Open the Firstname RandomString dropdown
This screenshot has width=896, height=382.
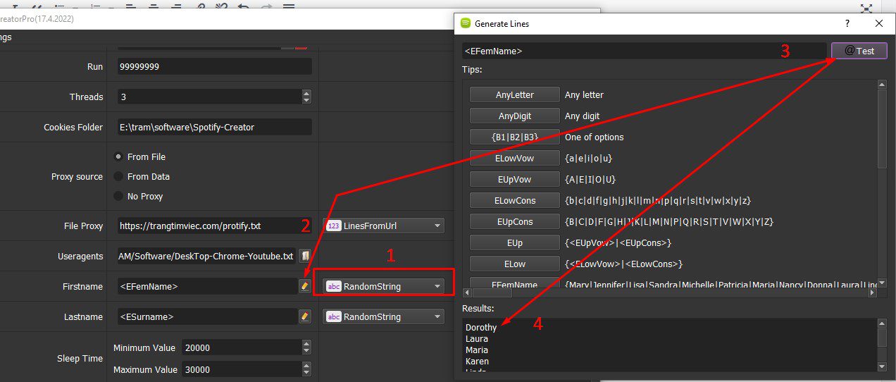click(x=384, y=286)
